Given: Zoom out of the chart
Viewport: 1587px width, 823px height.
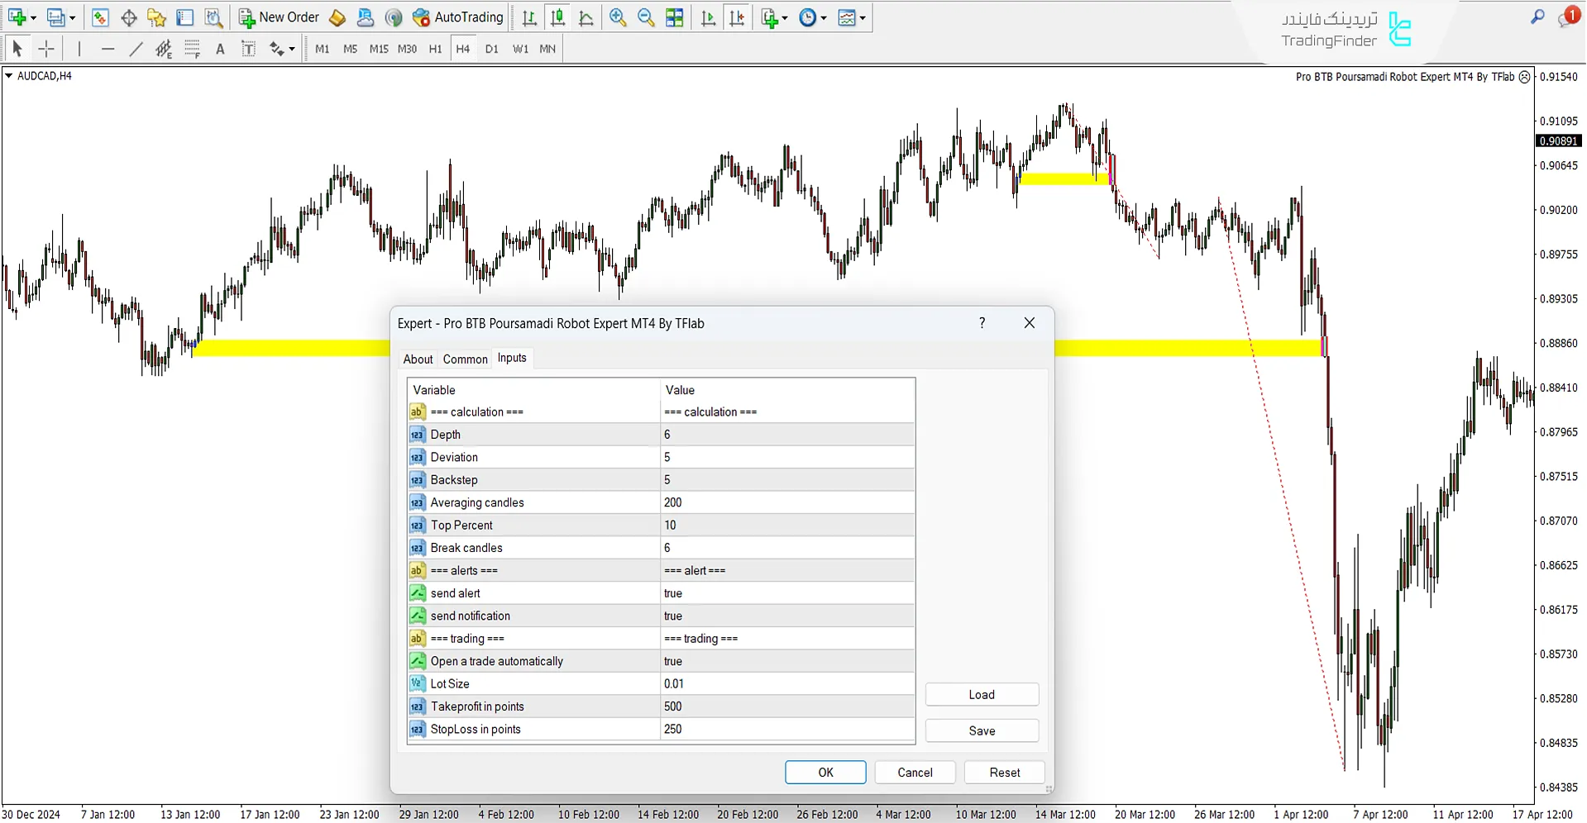Looking at the screenshot, I should pos(646,17).
